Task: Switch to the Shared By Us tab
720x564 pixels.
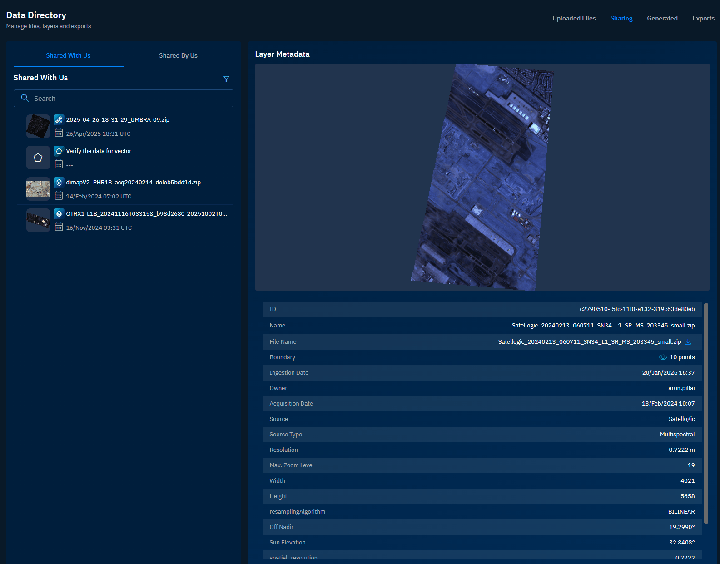Action: click(x=178, y=55)
